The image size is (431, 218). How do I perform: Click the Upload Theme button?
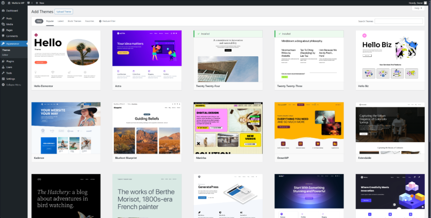(x=64, y=11)
